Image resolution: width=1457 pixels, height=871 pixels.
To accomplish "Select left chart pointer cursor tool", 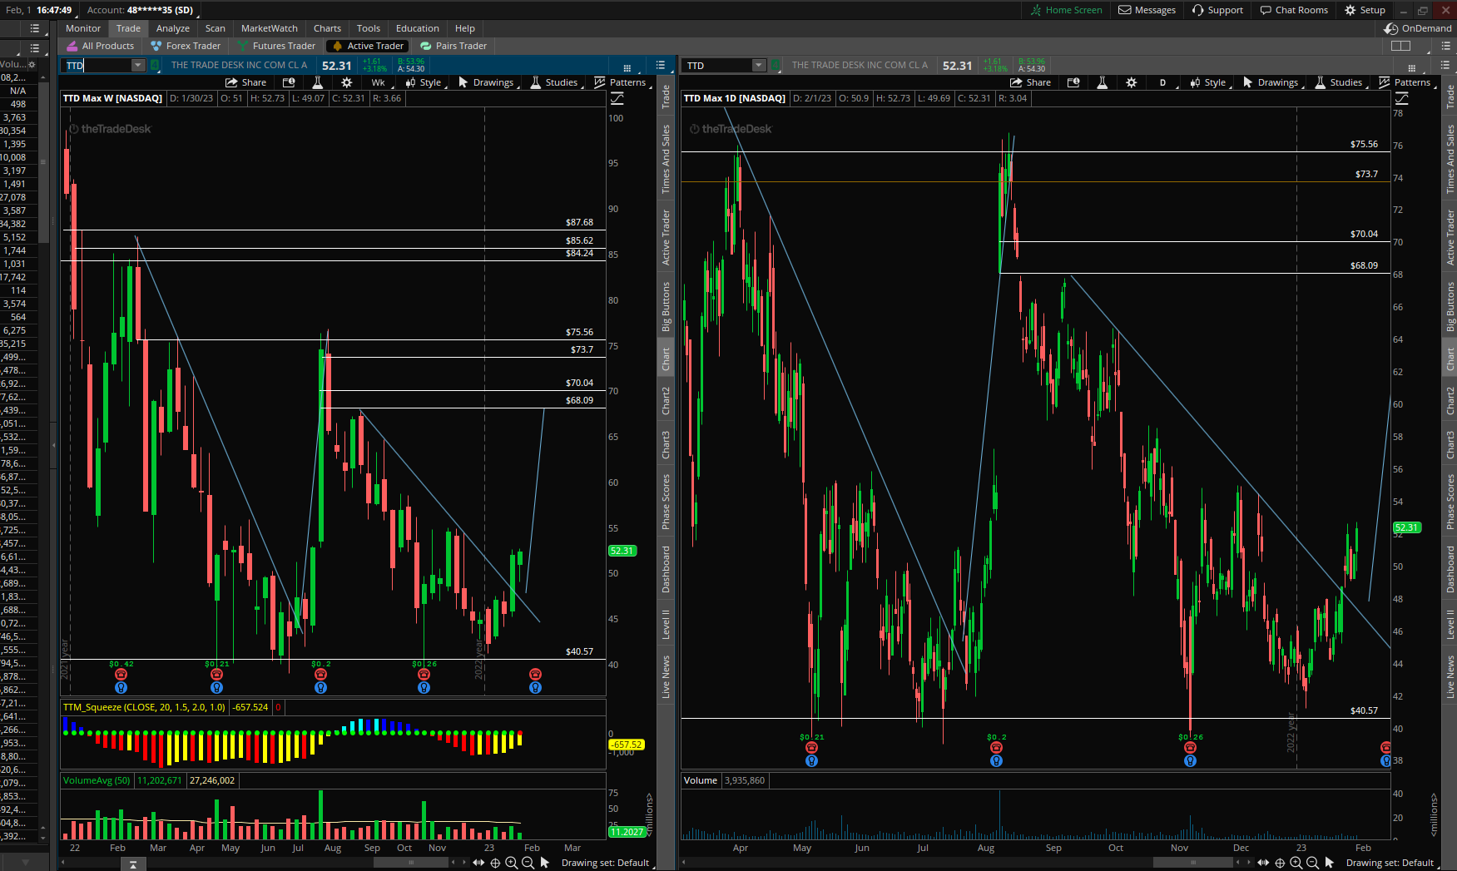I will (545, 863).
